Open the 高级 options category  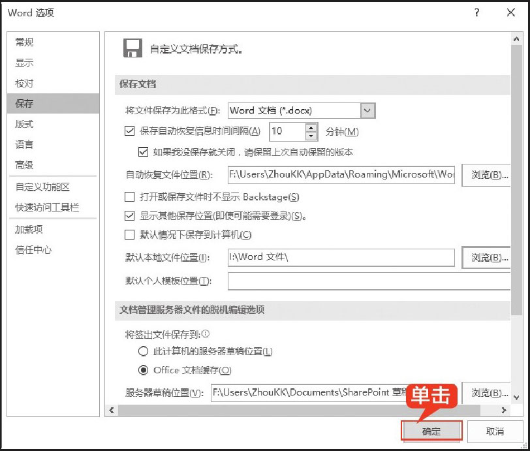25,165
